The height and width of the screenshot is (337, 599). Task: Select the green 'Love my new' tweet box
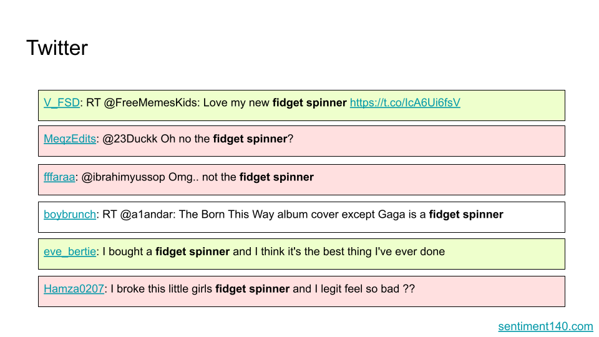(x=301, y=105)
